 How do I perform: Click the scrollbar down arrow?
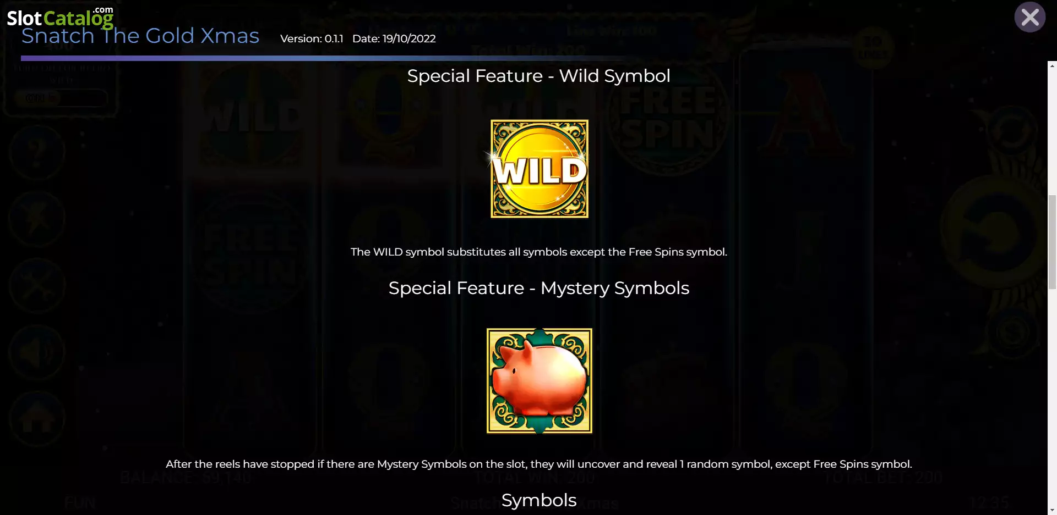(x=1052, y=510)
